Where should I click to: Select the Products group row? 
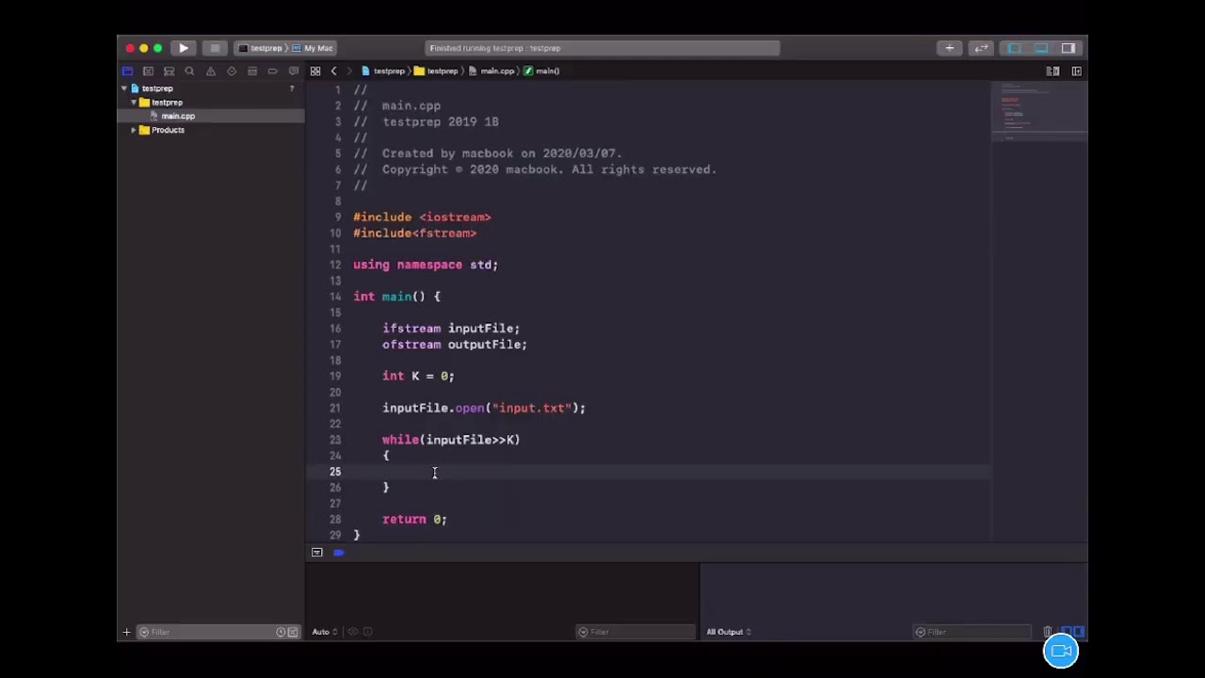[x=168, y=130]
